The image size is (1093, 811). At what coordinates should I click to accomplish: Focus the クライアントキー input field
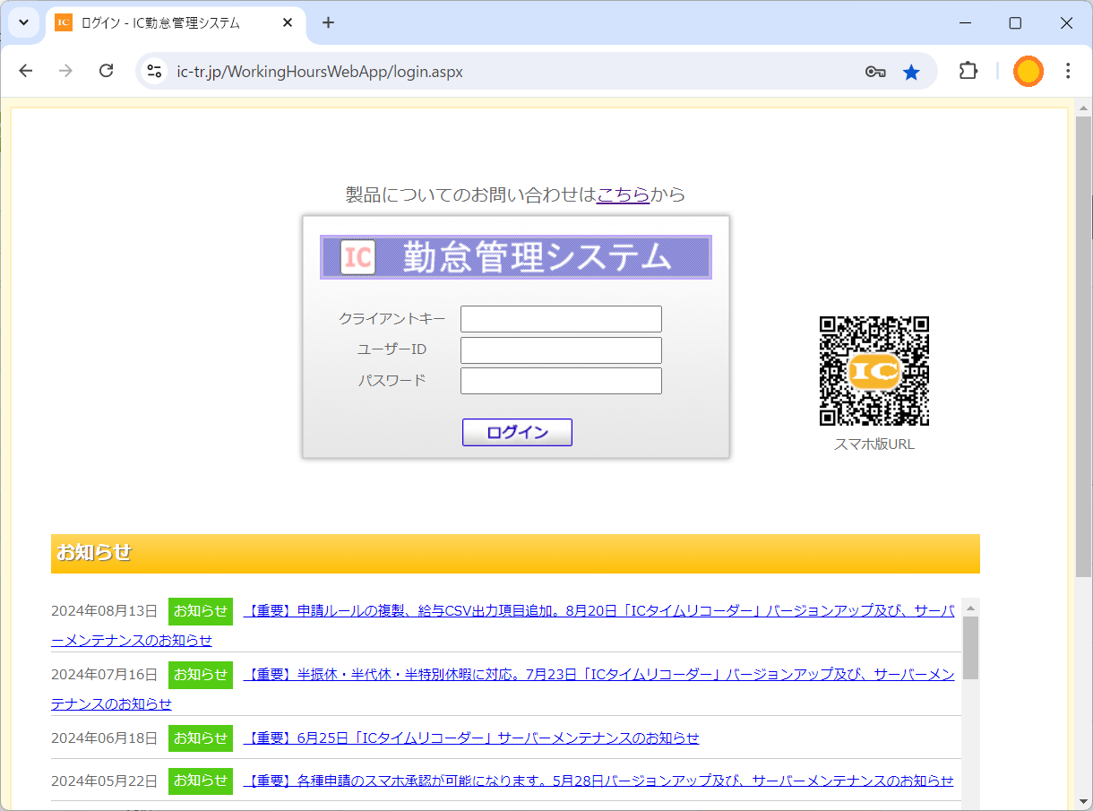[x=561, y=319]
